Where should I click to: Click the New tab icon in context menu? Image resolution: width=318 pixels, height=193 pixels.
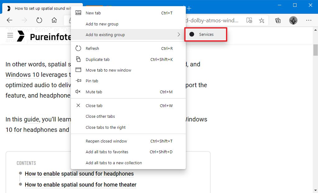tap(78, 13)
